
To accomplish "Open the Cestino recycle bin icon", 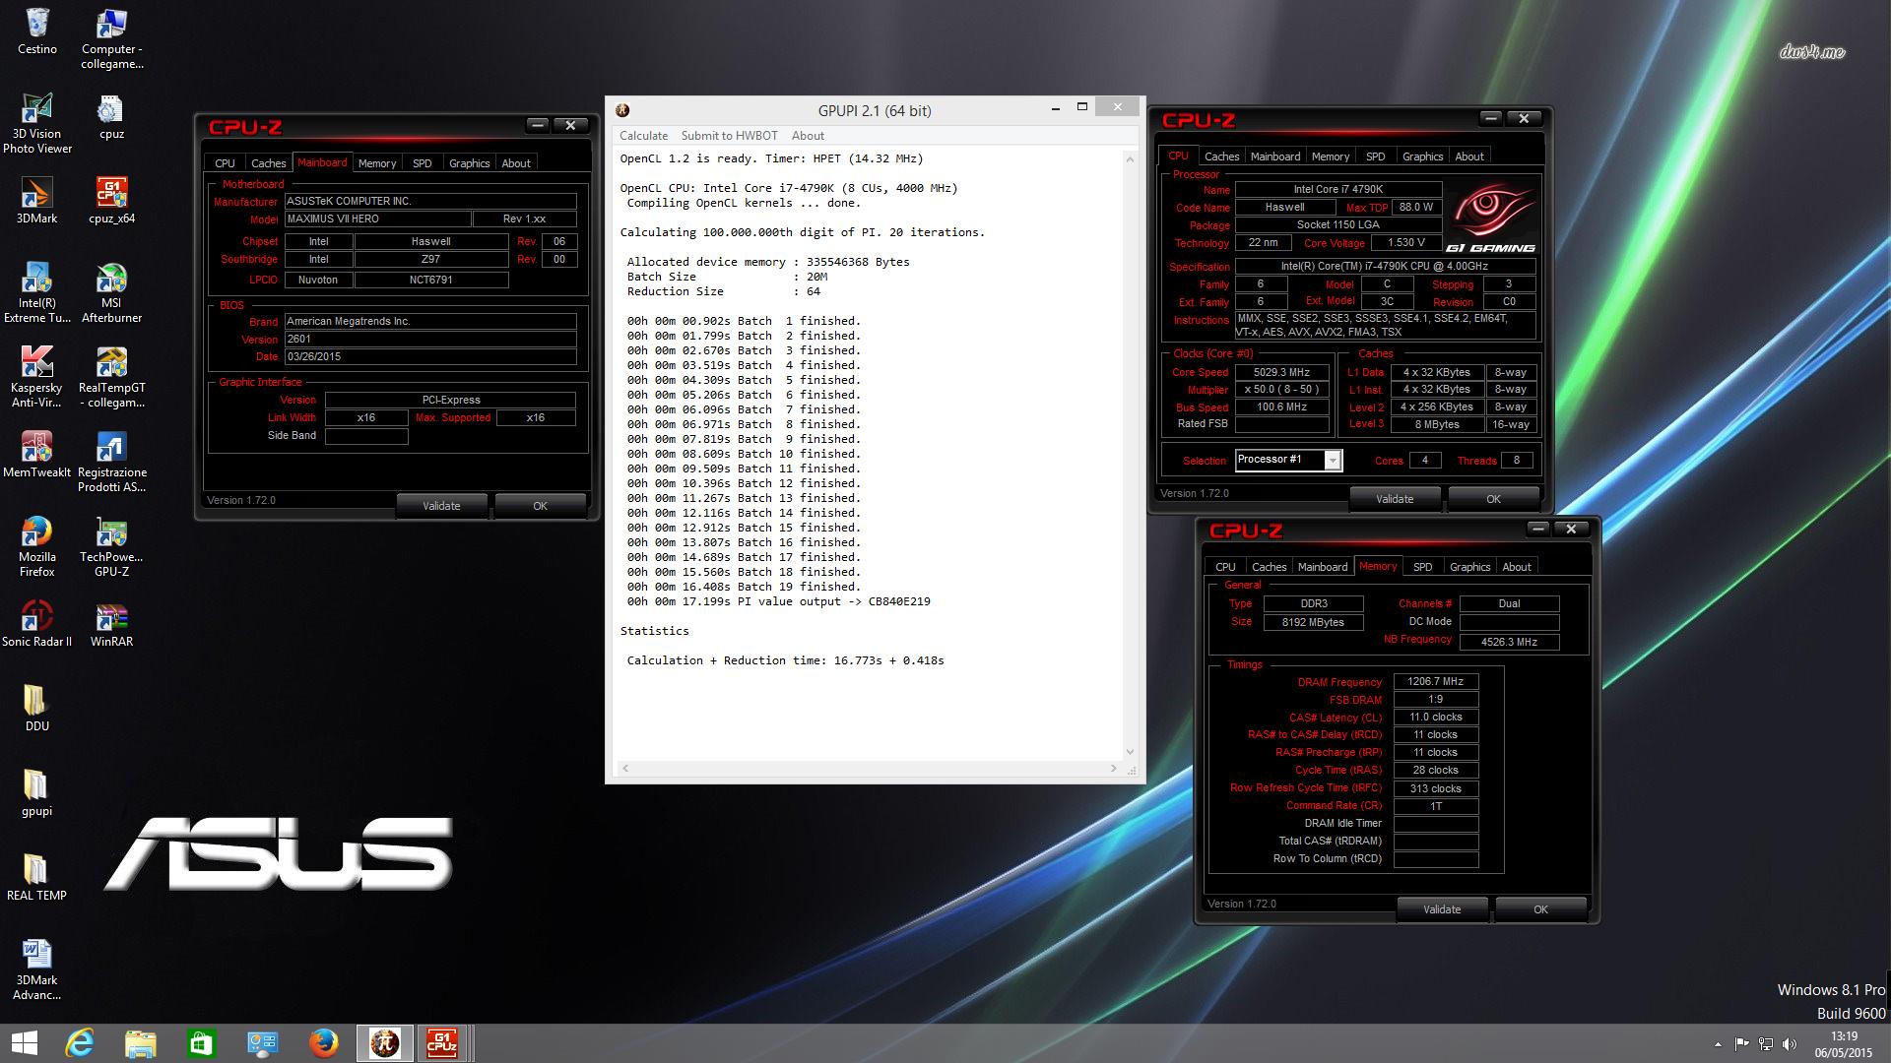I will pyautogui.click(x=37, y=32).
